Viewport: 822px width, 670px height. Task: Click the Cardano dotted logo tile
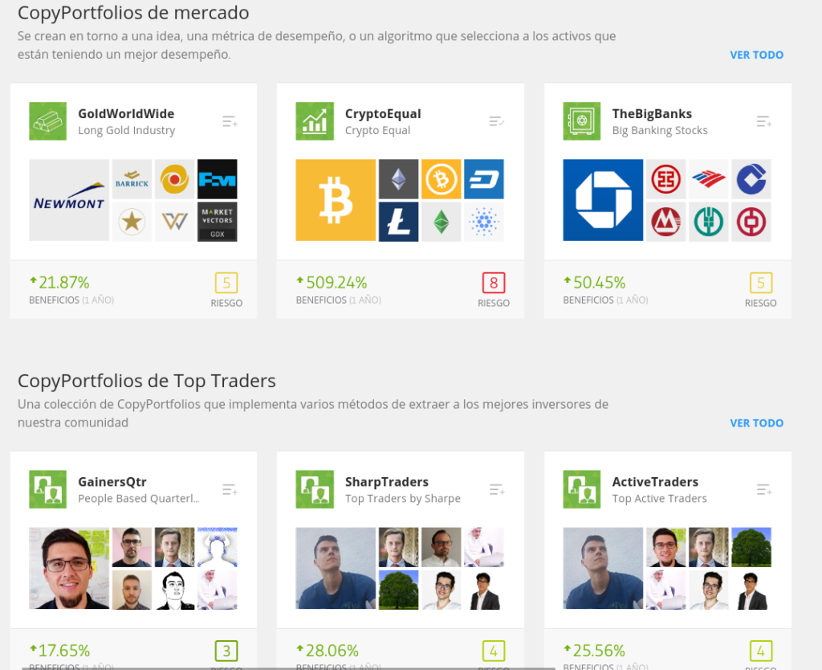[484, 222]
